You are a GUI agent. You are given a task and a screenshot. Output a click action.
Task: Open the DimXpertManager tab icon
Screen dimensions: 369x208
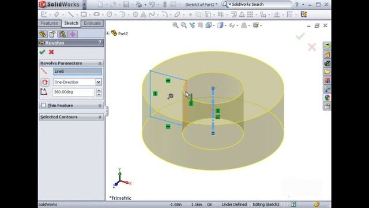(x=73, y=34)
